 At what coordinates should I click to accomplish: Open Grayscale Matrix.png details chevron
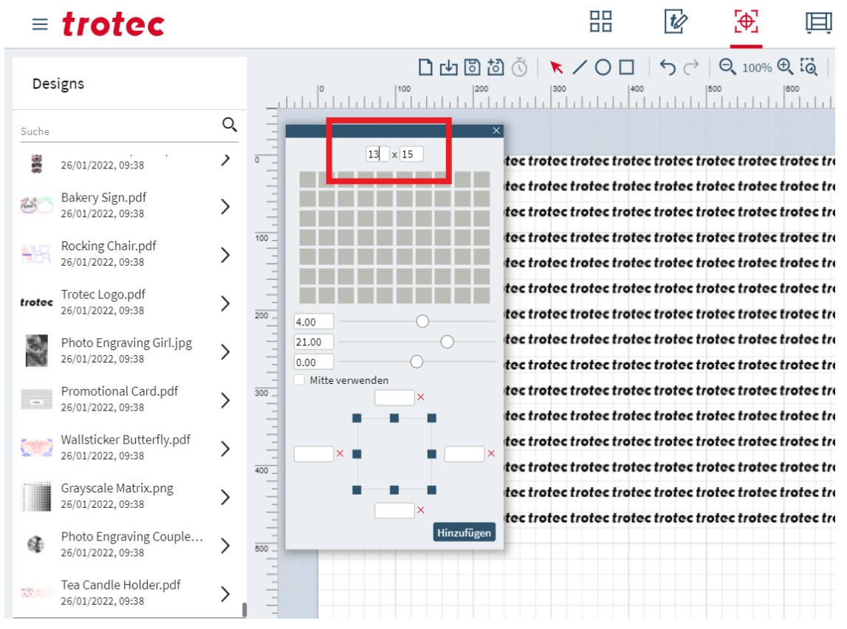pos(226,498)
